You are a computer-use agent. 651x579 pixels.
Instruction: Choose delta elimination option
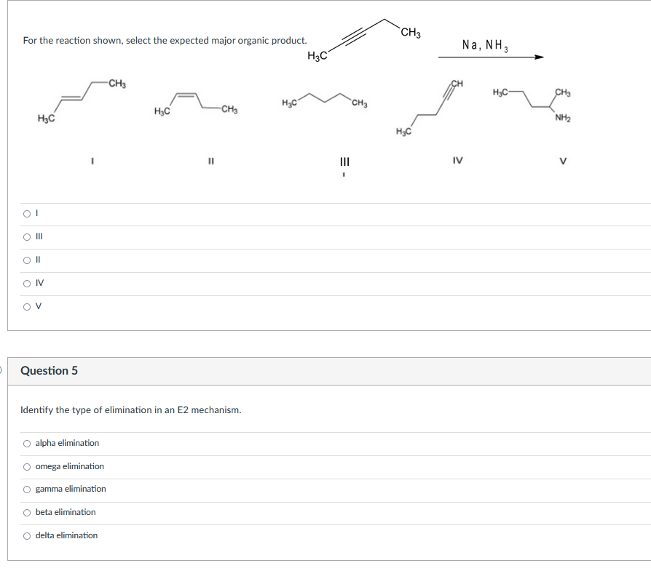pos(26,535)
